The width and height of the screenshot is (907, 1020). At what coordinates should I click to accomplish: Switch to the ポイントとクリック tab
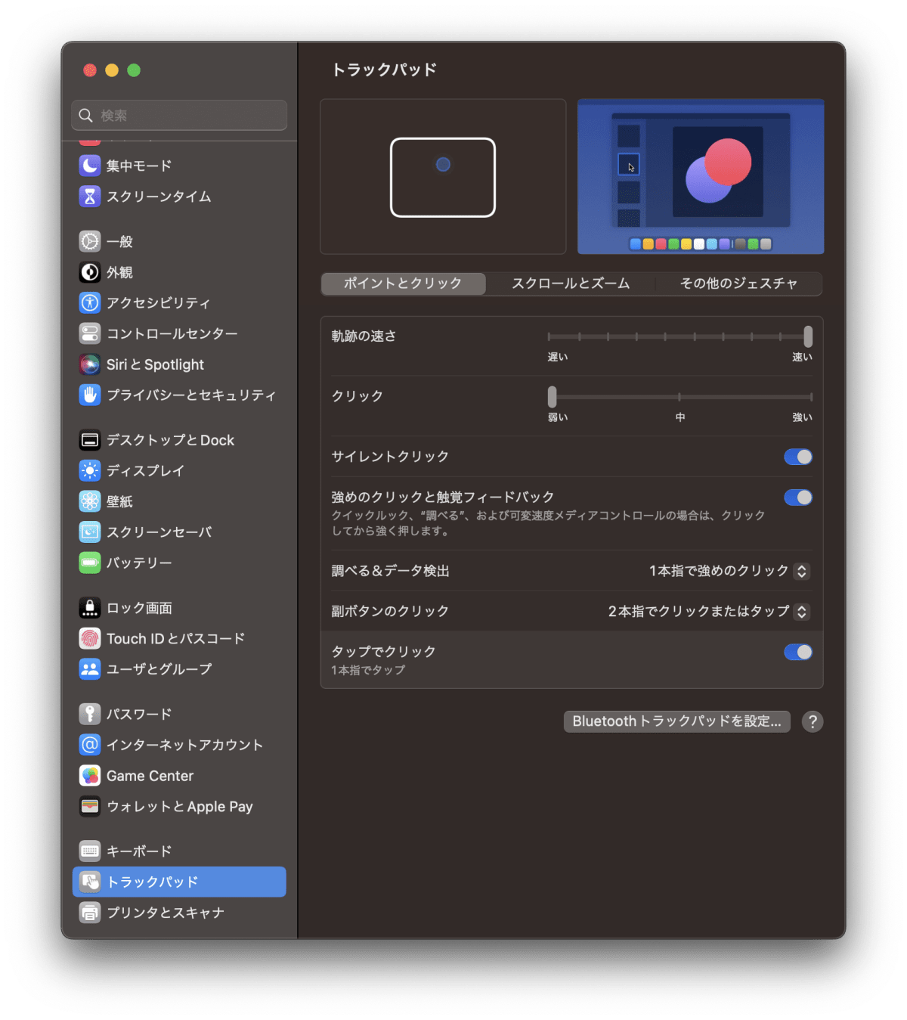(x=404, y=284)
